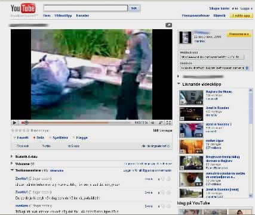The image size is (255, 215).
Task: Enter fullscreen video mode
Action: (168, 123)
